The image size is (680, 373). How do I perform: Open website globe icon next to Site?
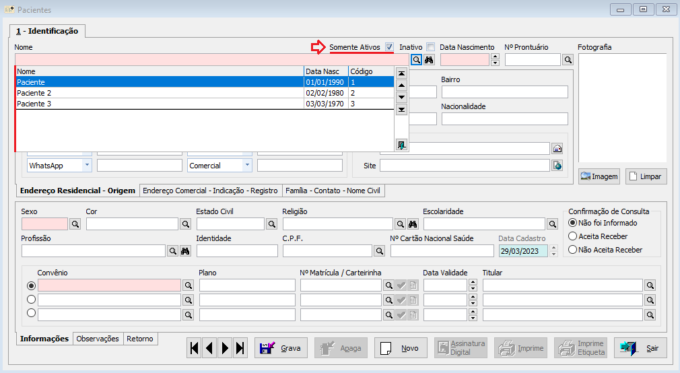[557, 165]
